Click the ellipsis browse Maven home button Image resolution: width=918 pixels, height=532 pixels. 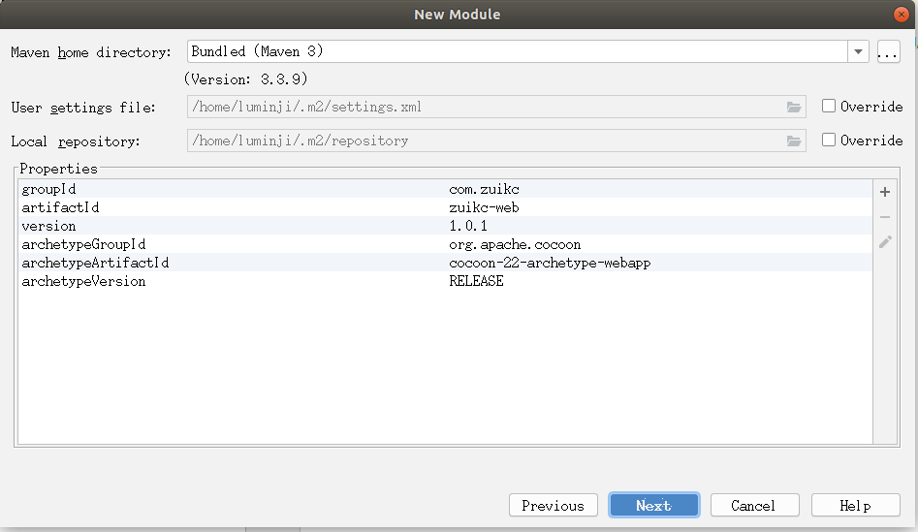click(888, 52)
